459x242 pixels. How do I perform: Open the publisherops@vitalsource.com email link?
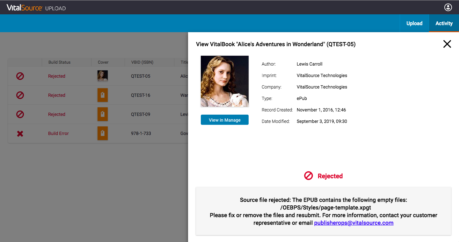click(354, 223)
